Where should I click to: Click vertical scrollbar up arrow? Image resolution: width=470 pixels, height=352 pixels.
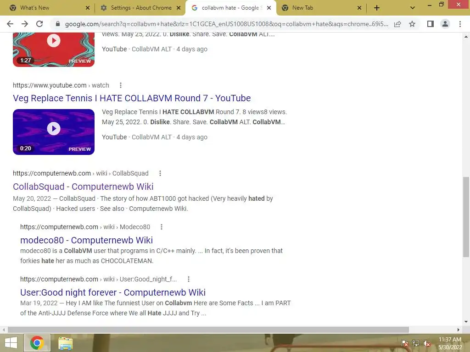coord(466,37)
